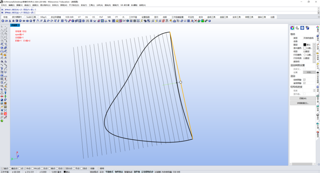Screen dimensions: 320x173
Task: Click the red prohibition circle toolbar icon
Action: click(163, 21)
